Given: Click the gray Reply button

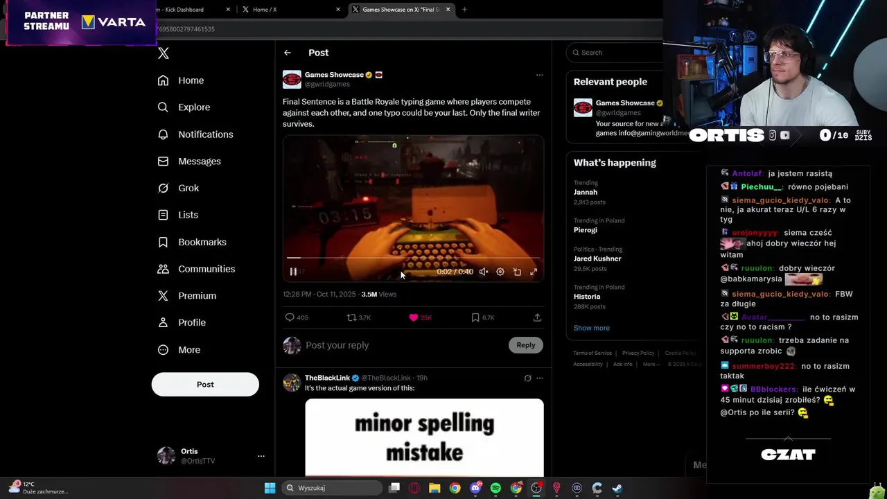Looking at the screenshot, I should [x=526, y=345].
